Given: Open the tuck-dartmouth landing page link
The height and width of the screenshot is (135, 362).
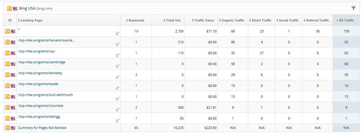Looking at the screenshot, I should click(x=45, y=95).
